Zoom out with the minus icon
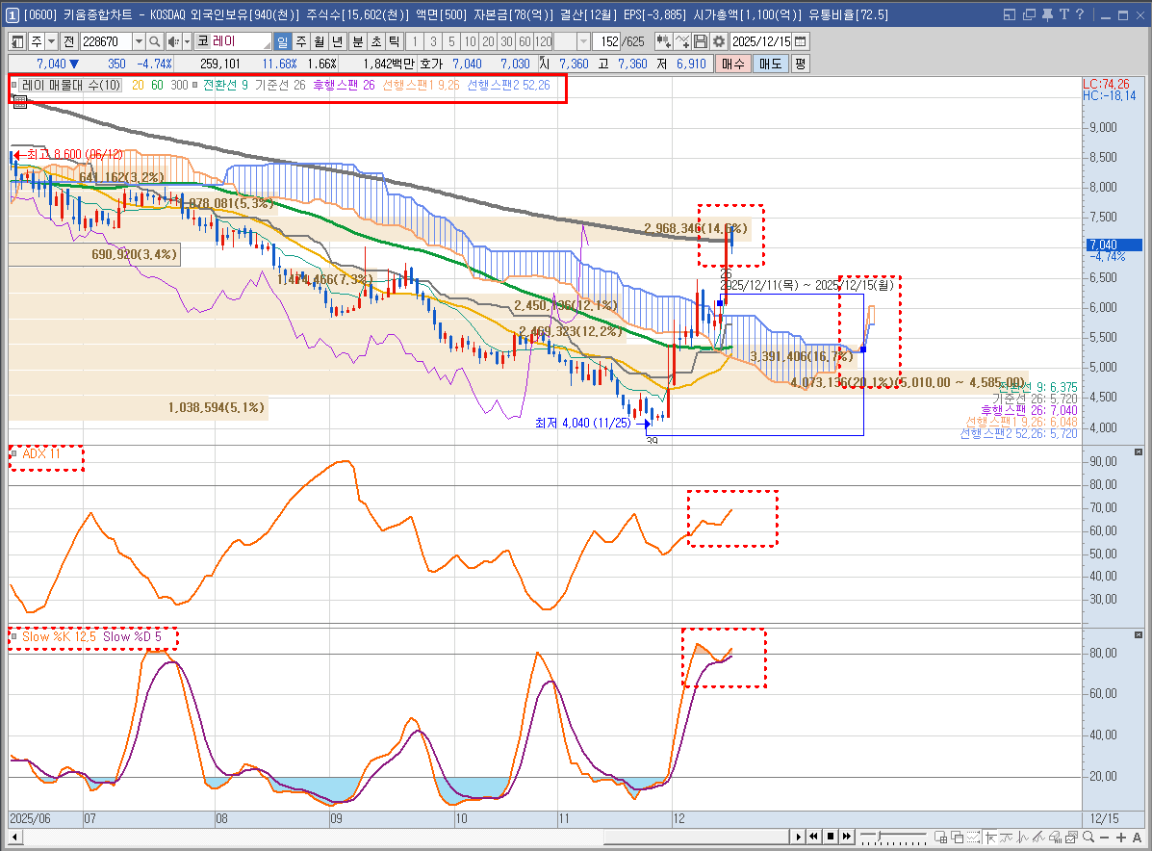The image size is (1152, 851). [x=1104, y=838]
